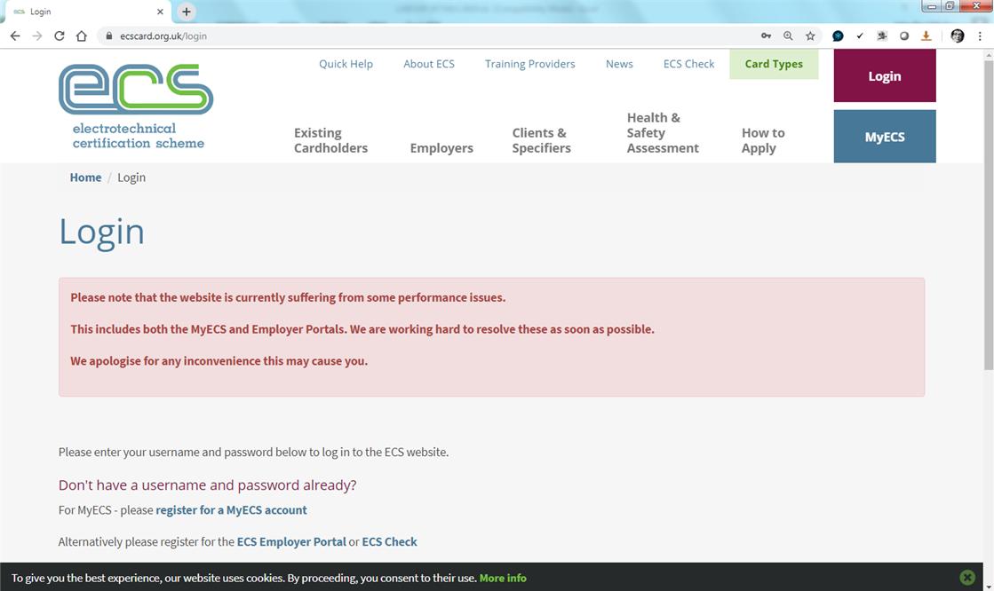Reload the page with the refresh icon

pyautogui.click(x=60, y=36)
